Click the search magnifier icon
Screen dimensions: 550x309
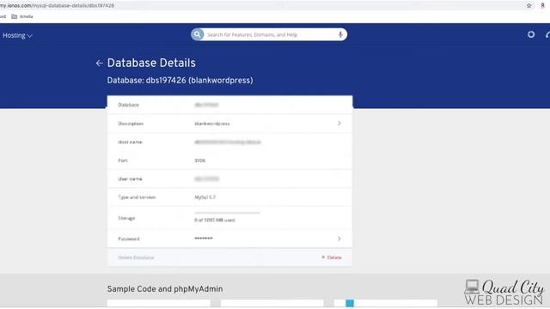(x=197, y=34)
